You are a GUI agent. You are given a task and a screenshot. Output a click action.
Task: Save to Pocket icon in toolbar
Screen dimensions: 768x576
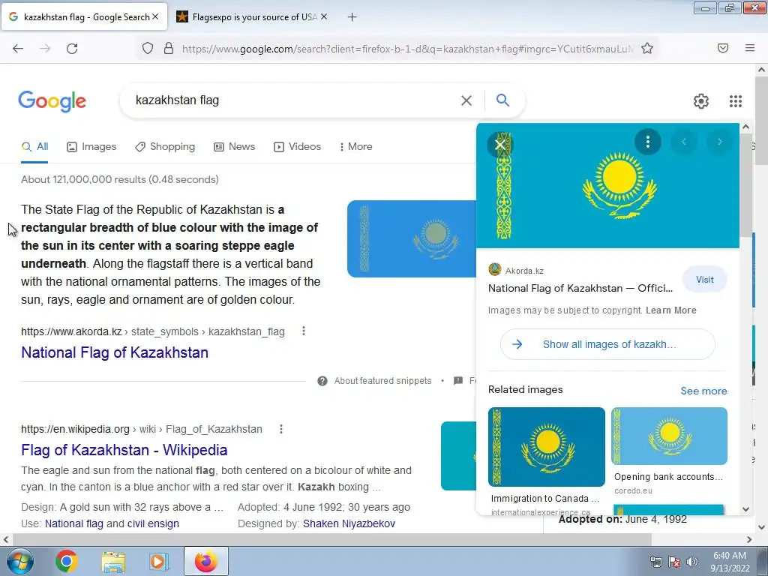723,48
